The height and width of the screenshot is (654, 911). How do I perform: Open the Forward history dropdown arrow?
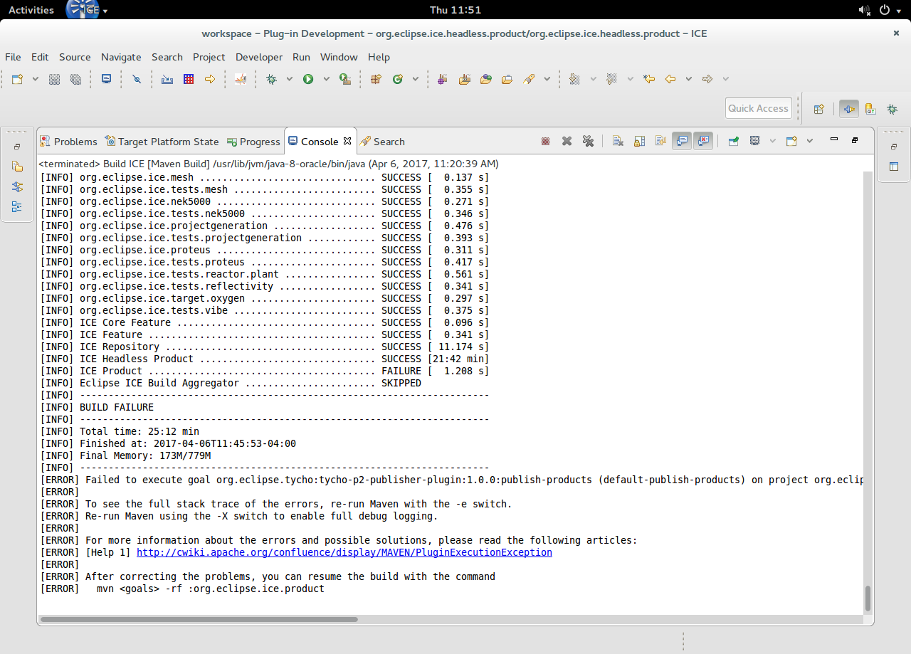(725, 79)
